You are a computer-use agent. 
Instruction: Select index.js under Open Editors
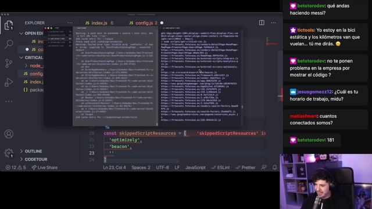click(x=37, y=41)
